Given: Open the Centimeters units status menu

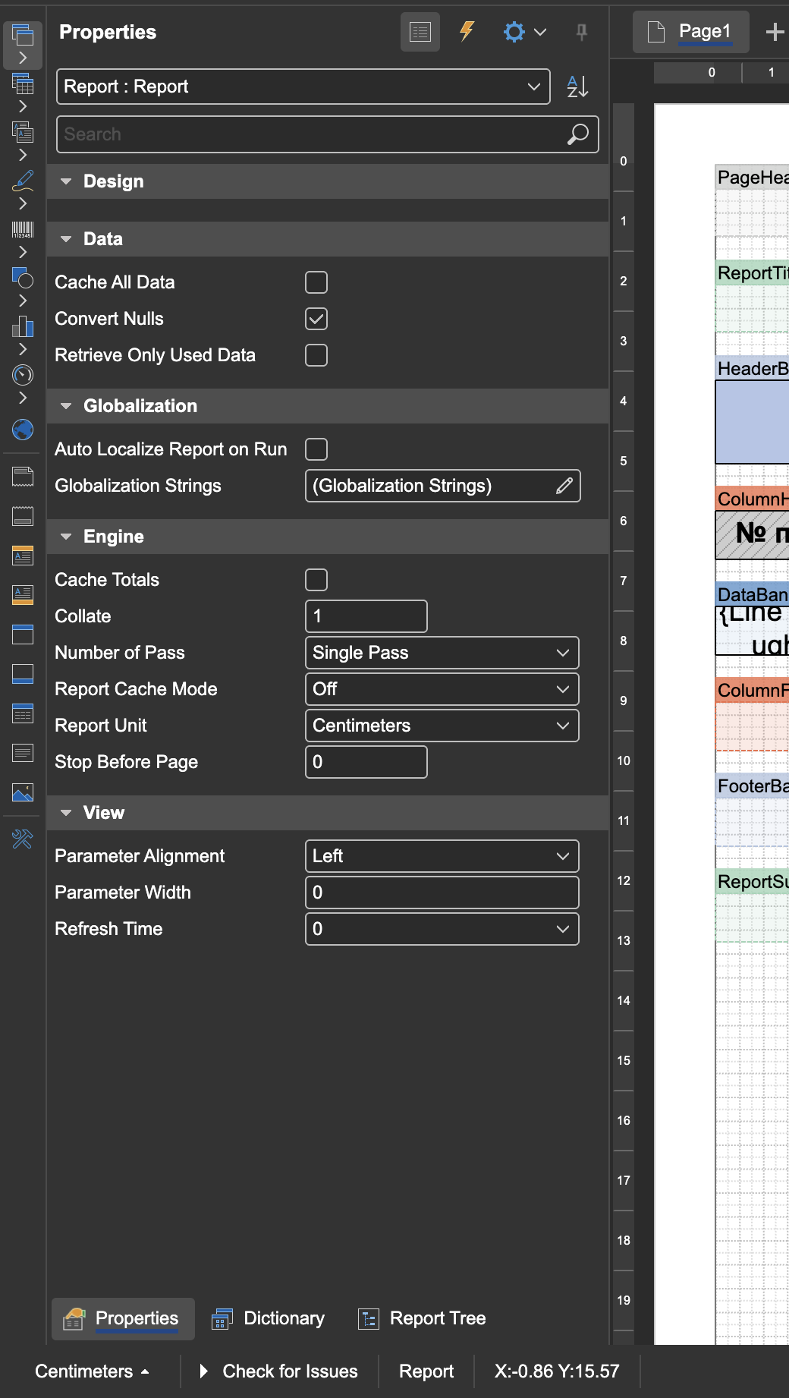Looking at the screenshot, I should coord(92,1371).
